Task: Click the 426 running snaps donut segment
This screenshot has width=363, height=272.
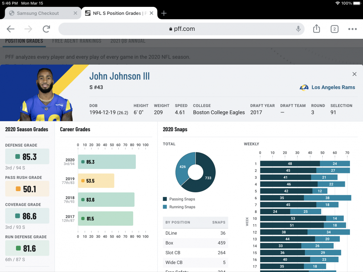Action: pyautogui.click(x=183, y=167)
